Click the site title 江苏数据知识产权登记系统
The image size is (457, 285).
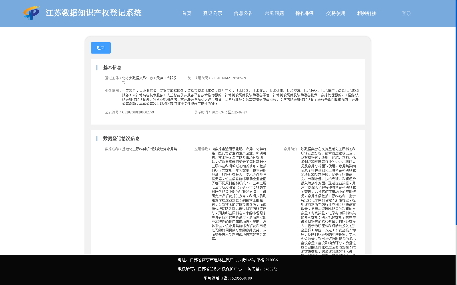point(93,13)
